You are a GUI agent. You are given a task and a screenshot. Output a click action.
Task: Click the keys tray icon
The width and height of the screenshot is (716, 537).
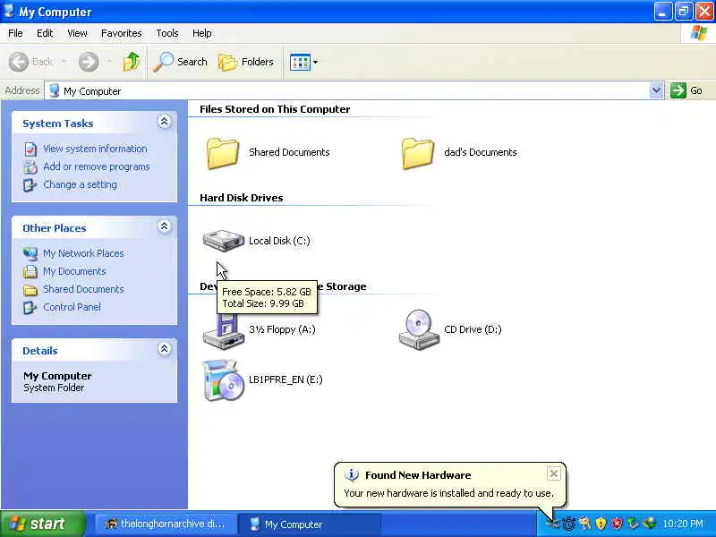click(585, 524)
